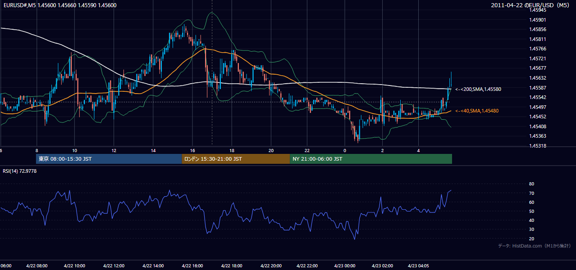Click price level 1.45632 on the axis
The image size is (576, 270).
(537, 78)
